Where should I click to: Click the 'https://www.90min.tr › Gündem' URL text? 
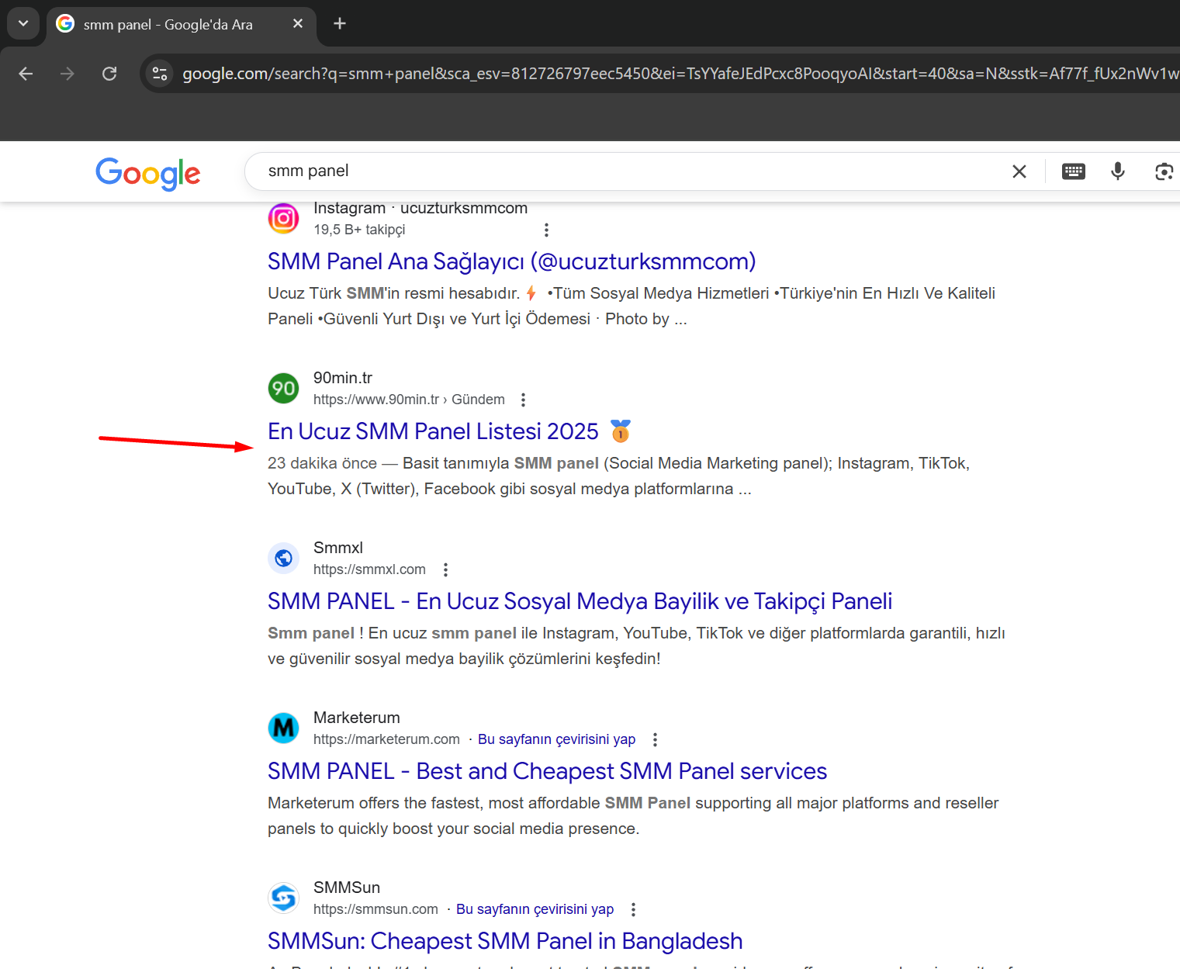tap(409, 400)
